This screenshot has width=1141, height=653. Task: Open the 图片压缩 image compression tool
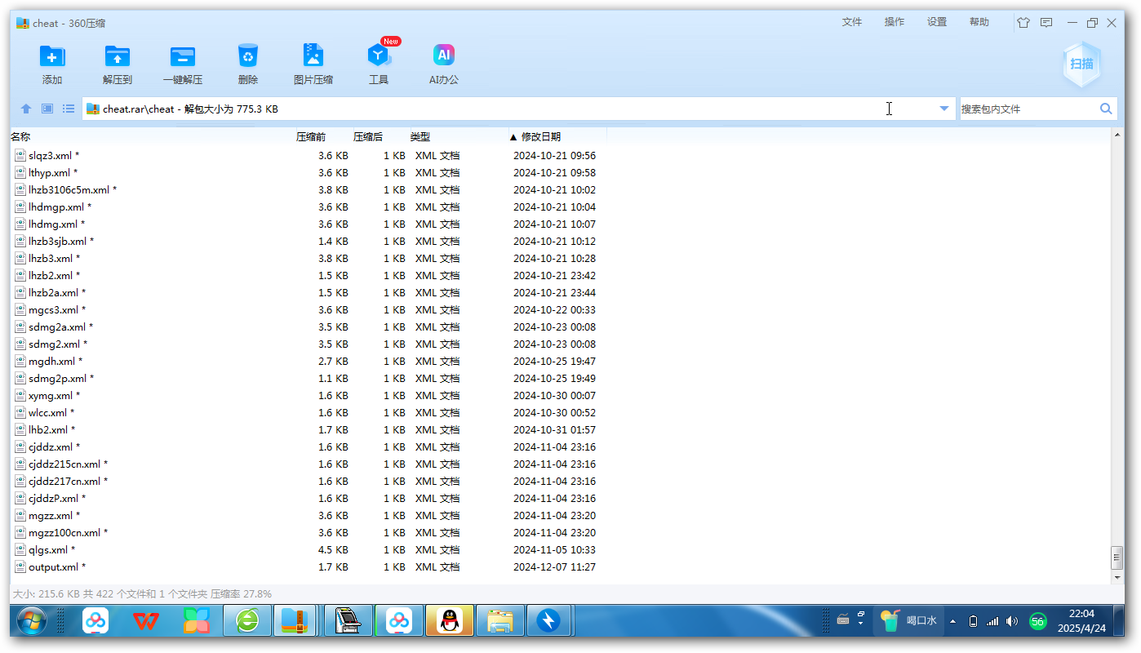coord(313,56)
